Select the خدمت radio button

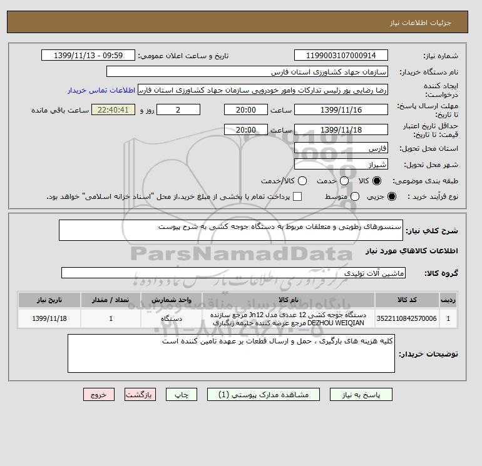point(344,181)
